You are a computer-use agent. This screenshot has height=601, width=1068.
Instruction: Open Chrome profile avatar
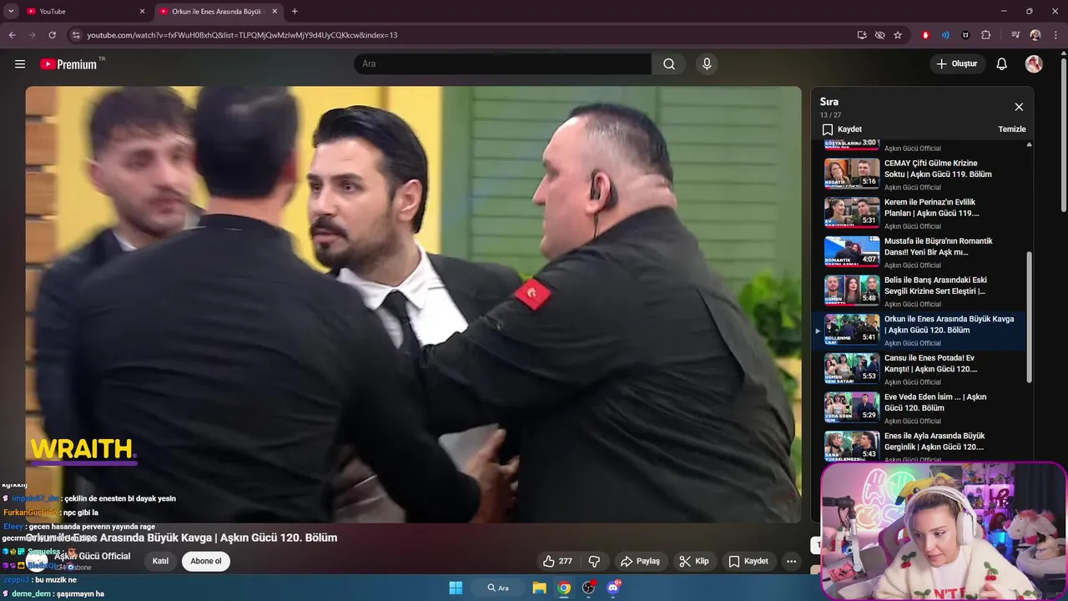pyautogui.click(x=1035, y=35)
